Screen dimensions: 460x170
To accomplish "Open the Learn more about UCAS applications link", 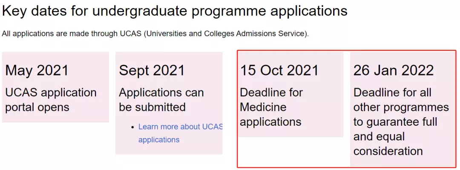I will point(181,133).
